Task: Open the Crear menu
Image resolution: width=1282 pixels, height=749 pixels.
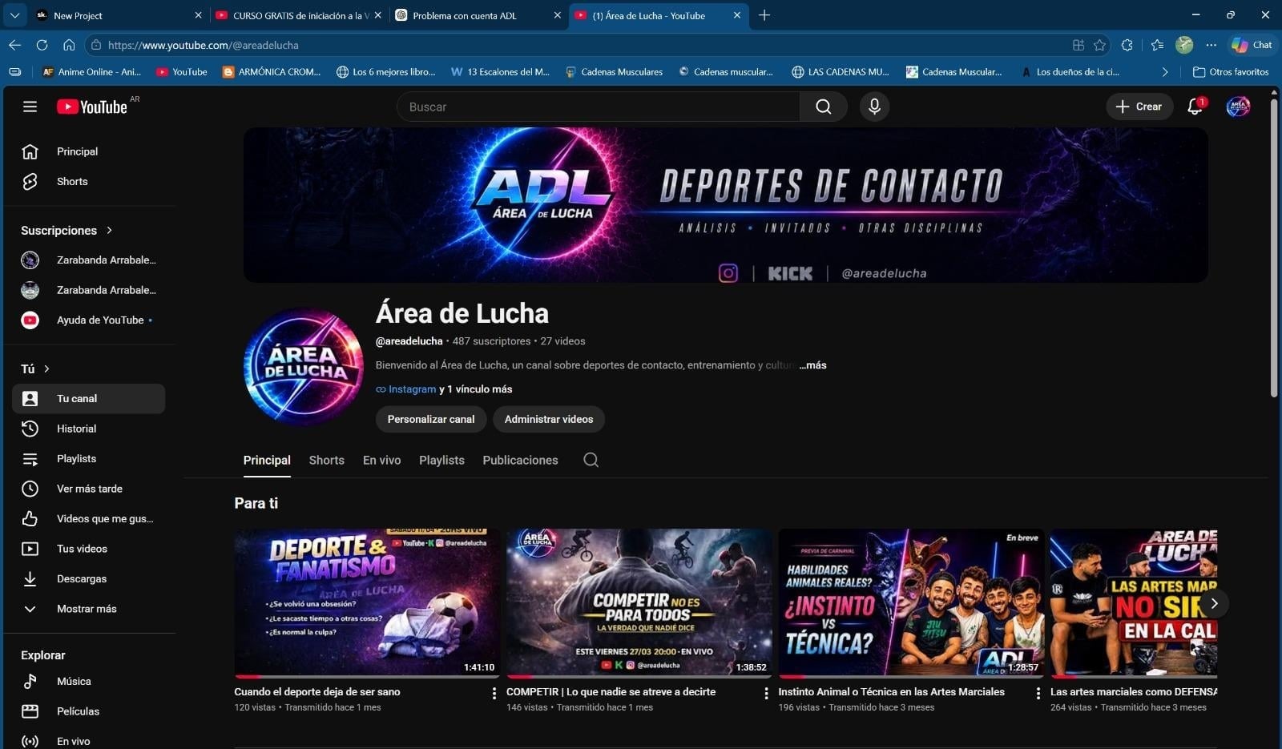Action: click(x=1139, y=107)
